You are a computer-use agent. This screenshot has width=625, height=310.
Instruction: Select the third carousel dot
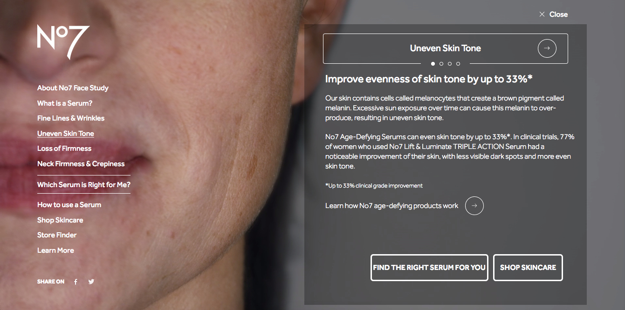click(x=450, y=64)
